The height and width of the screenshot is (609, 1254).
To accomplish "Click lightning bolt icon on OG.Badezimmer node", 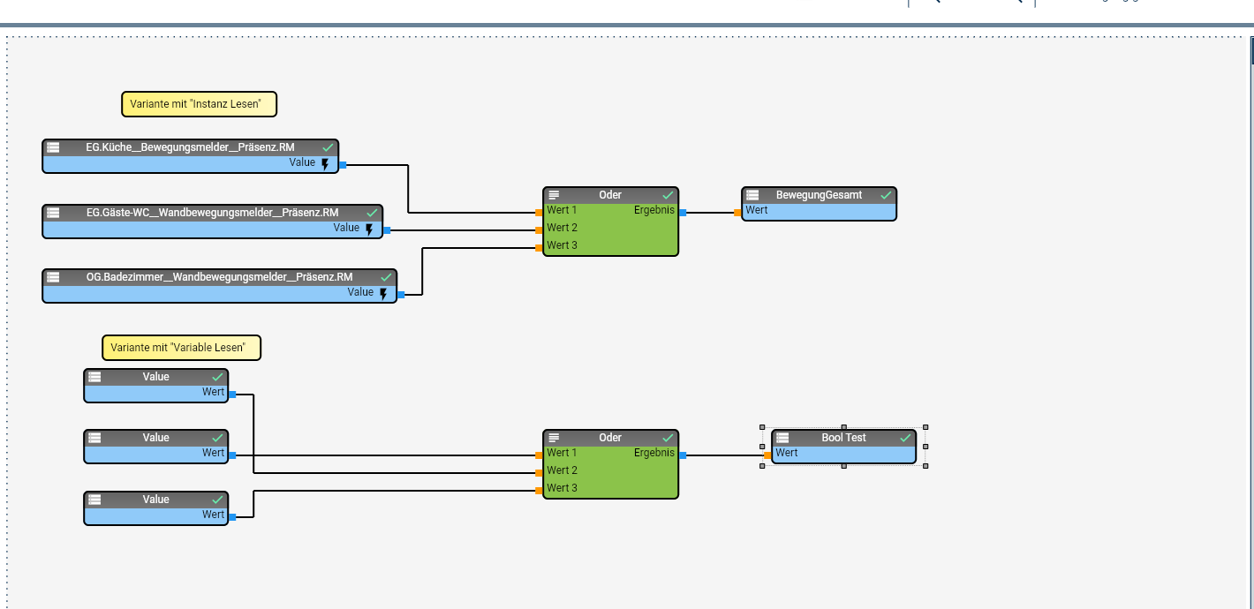I will coord(383,294).
